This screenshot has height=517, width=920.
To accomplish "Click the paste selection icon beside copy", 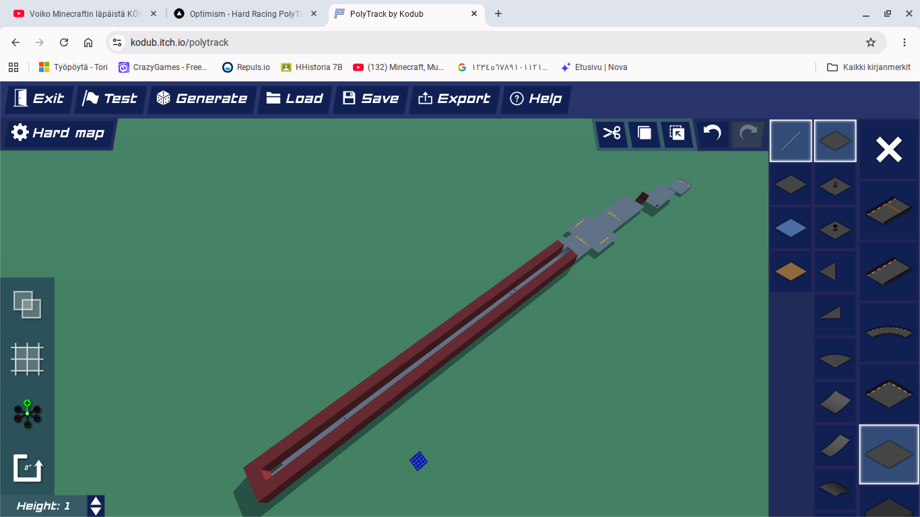I will (x=677, y=133).
